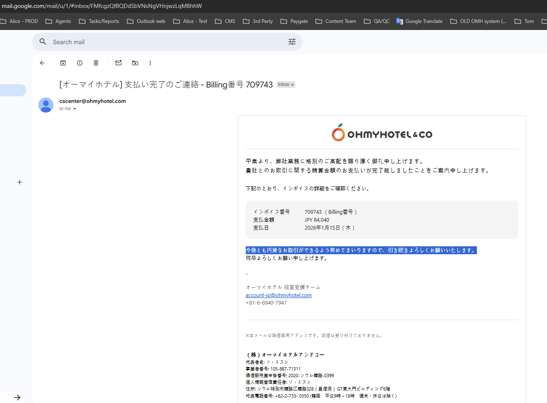547x403 pixels.
Task: Click the representative phone line +82-2-733-0550
Action: [321, 396]
